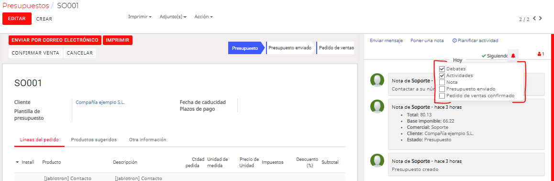The height and width of the screenshot is (181, 554).
Task: Go to next record arrow
Action: click(541, 18)
